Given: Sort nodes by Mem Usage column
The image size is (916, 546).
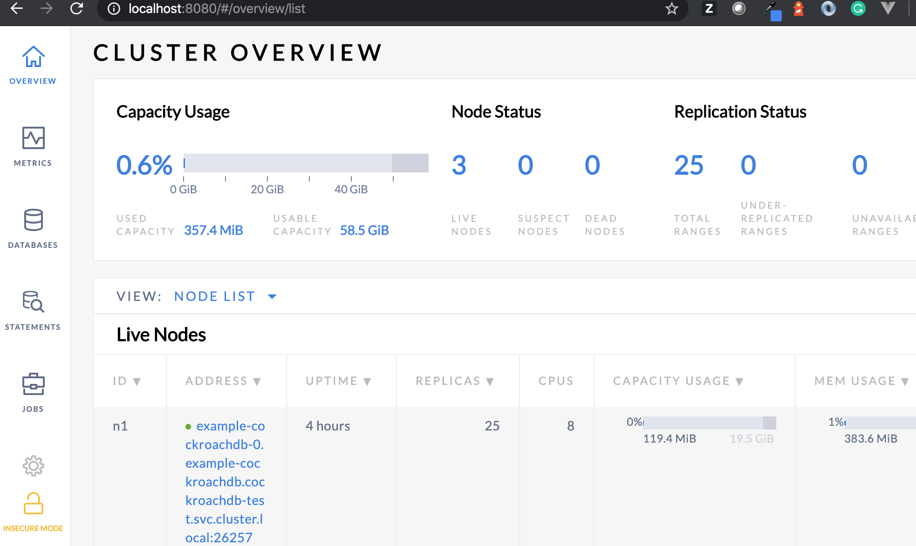Looking at the screenshot, I should (861, 381).
